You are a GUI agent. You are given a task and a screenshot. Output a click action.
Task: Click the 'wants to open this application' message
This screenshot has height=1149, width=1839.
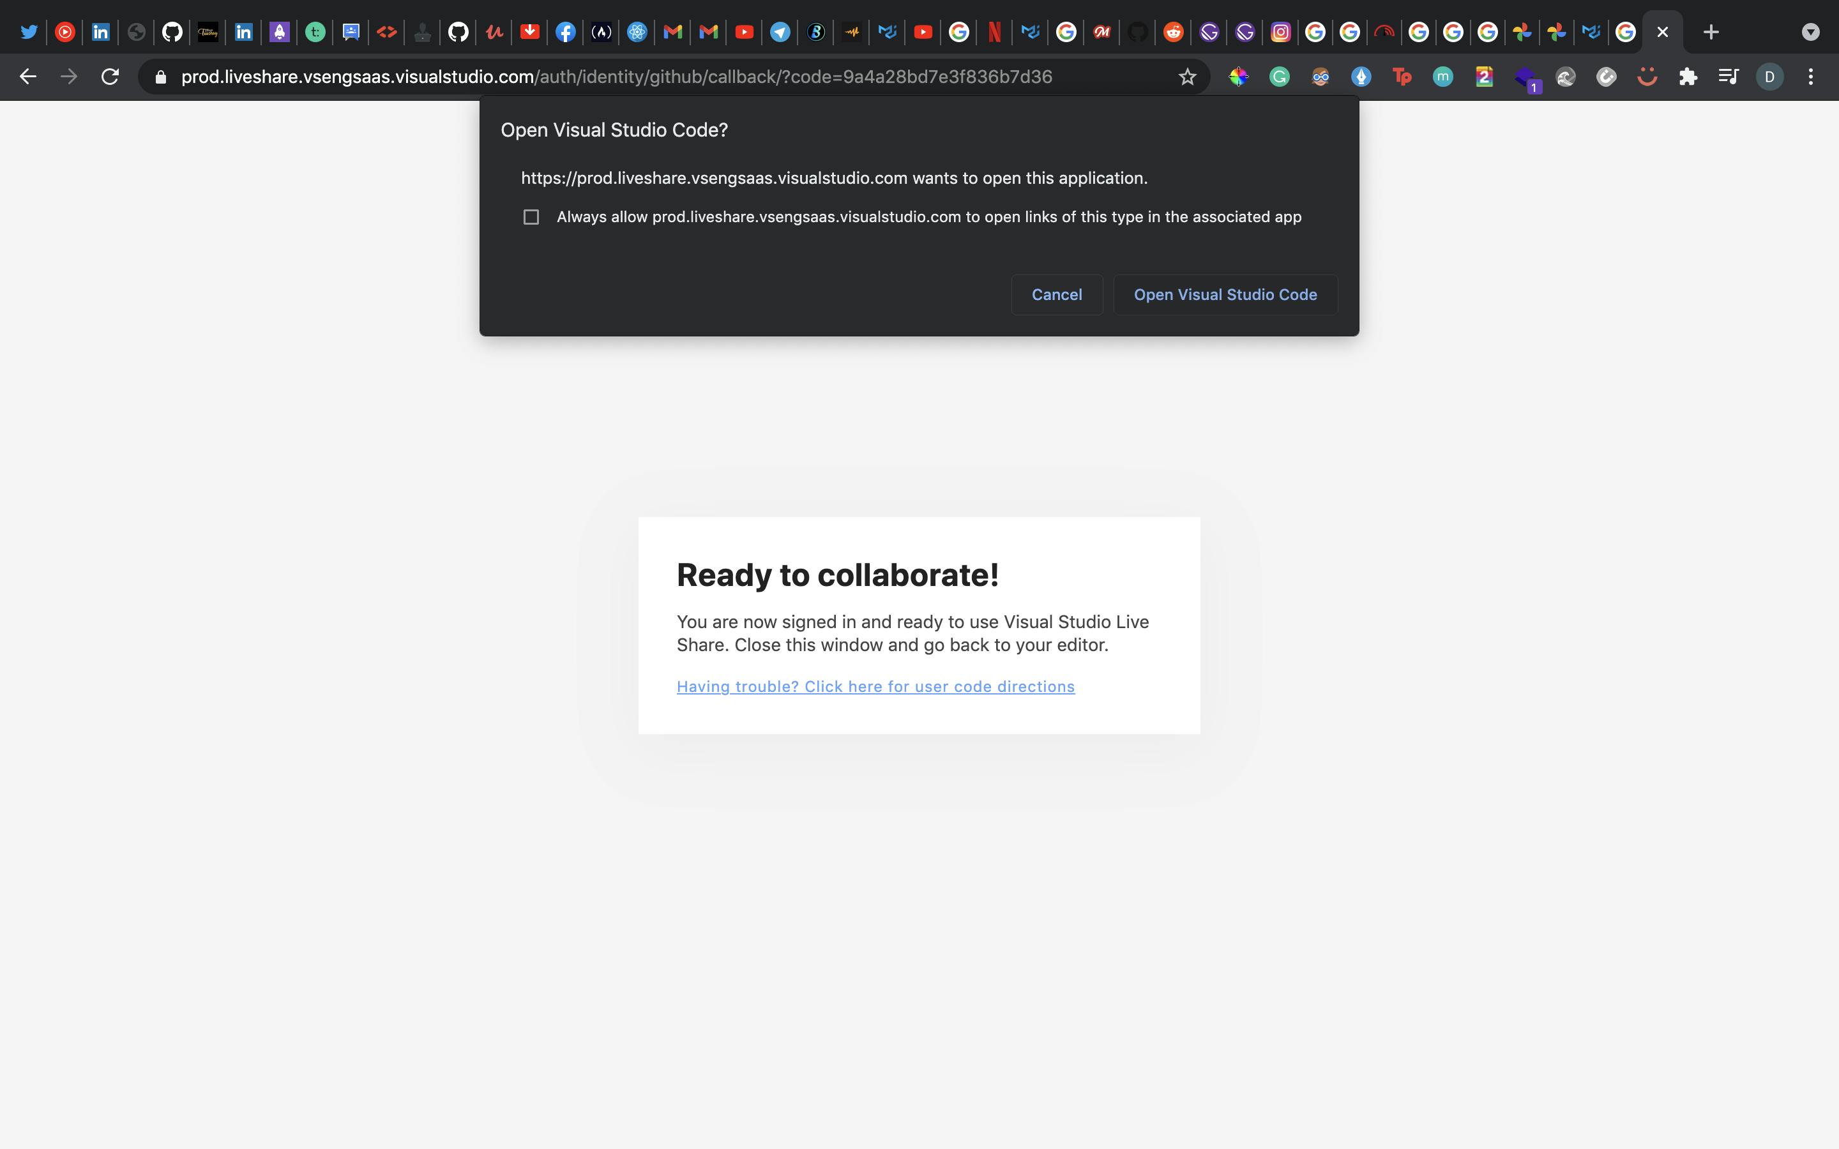(835, 178)
